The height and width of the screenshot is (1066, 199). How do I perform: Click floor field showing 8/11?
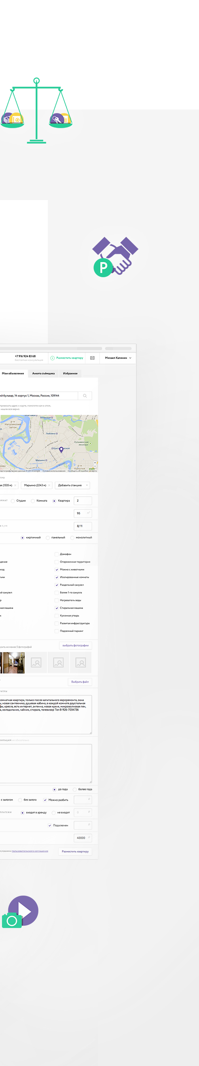(83, 526)
